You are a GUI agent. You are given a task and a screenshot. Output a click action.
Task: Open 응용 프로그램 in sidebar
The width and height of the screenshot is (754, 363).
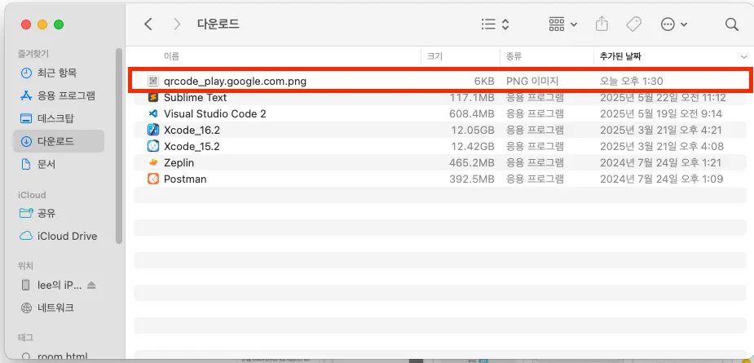(x=66, y=95)
